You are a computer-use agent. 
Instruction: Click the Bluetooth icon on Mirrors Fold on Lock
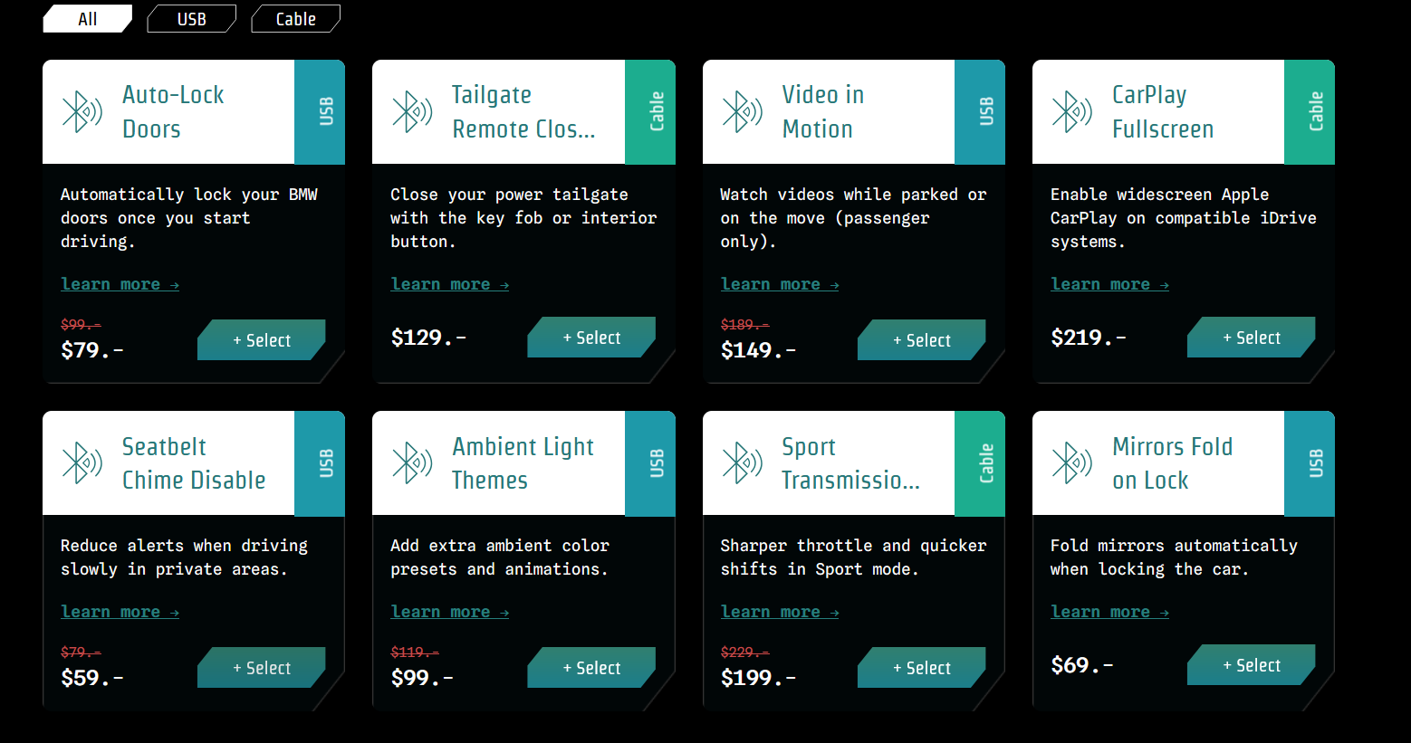click(1072, 463)
